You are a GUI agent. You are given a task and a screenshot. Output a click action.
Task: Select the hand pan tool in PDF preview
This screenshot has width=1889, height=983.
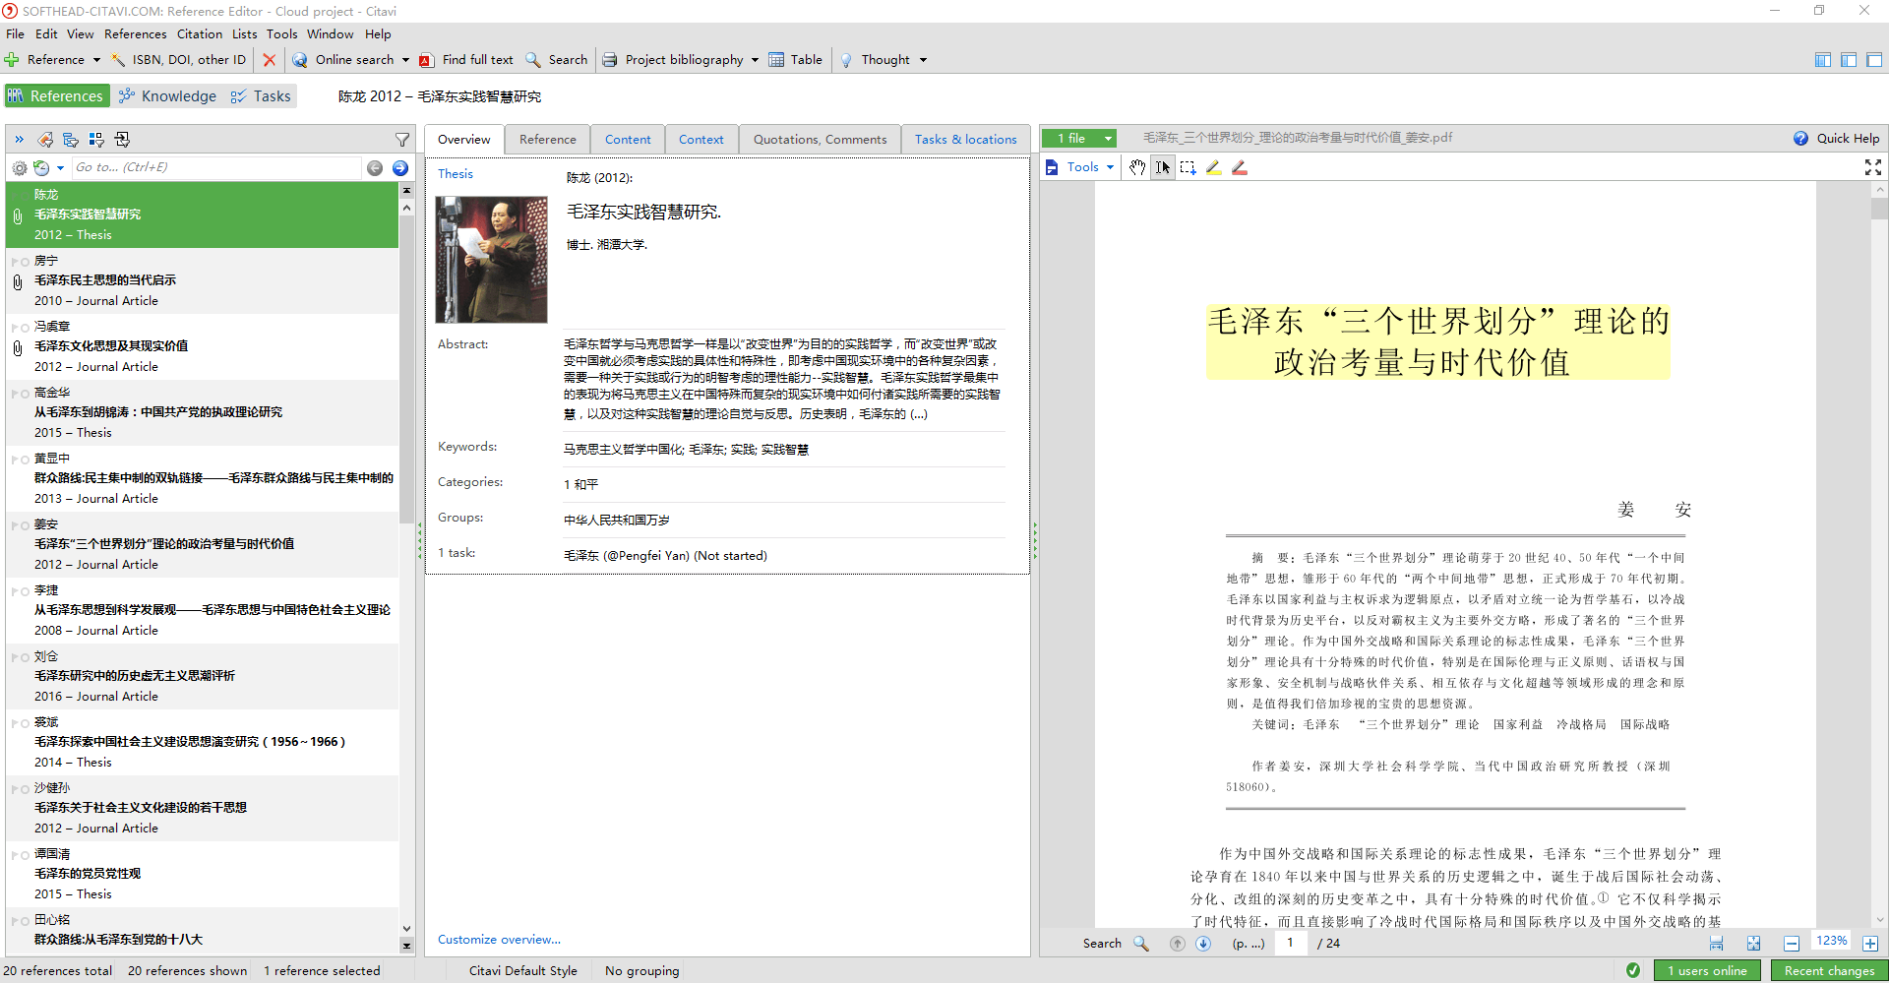[x=1137, y=167]
